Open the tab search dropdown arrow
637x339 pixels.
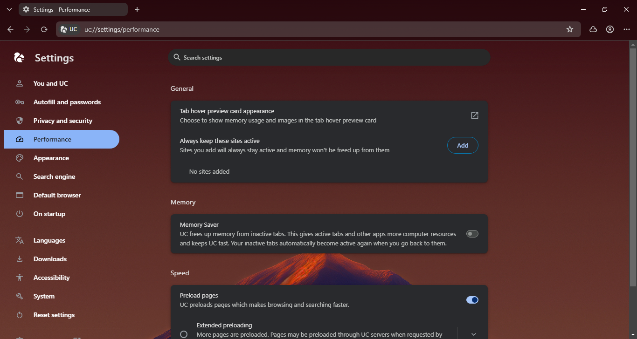pos(9,9)
